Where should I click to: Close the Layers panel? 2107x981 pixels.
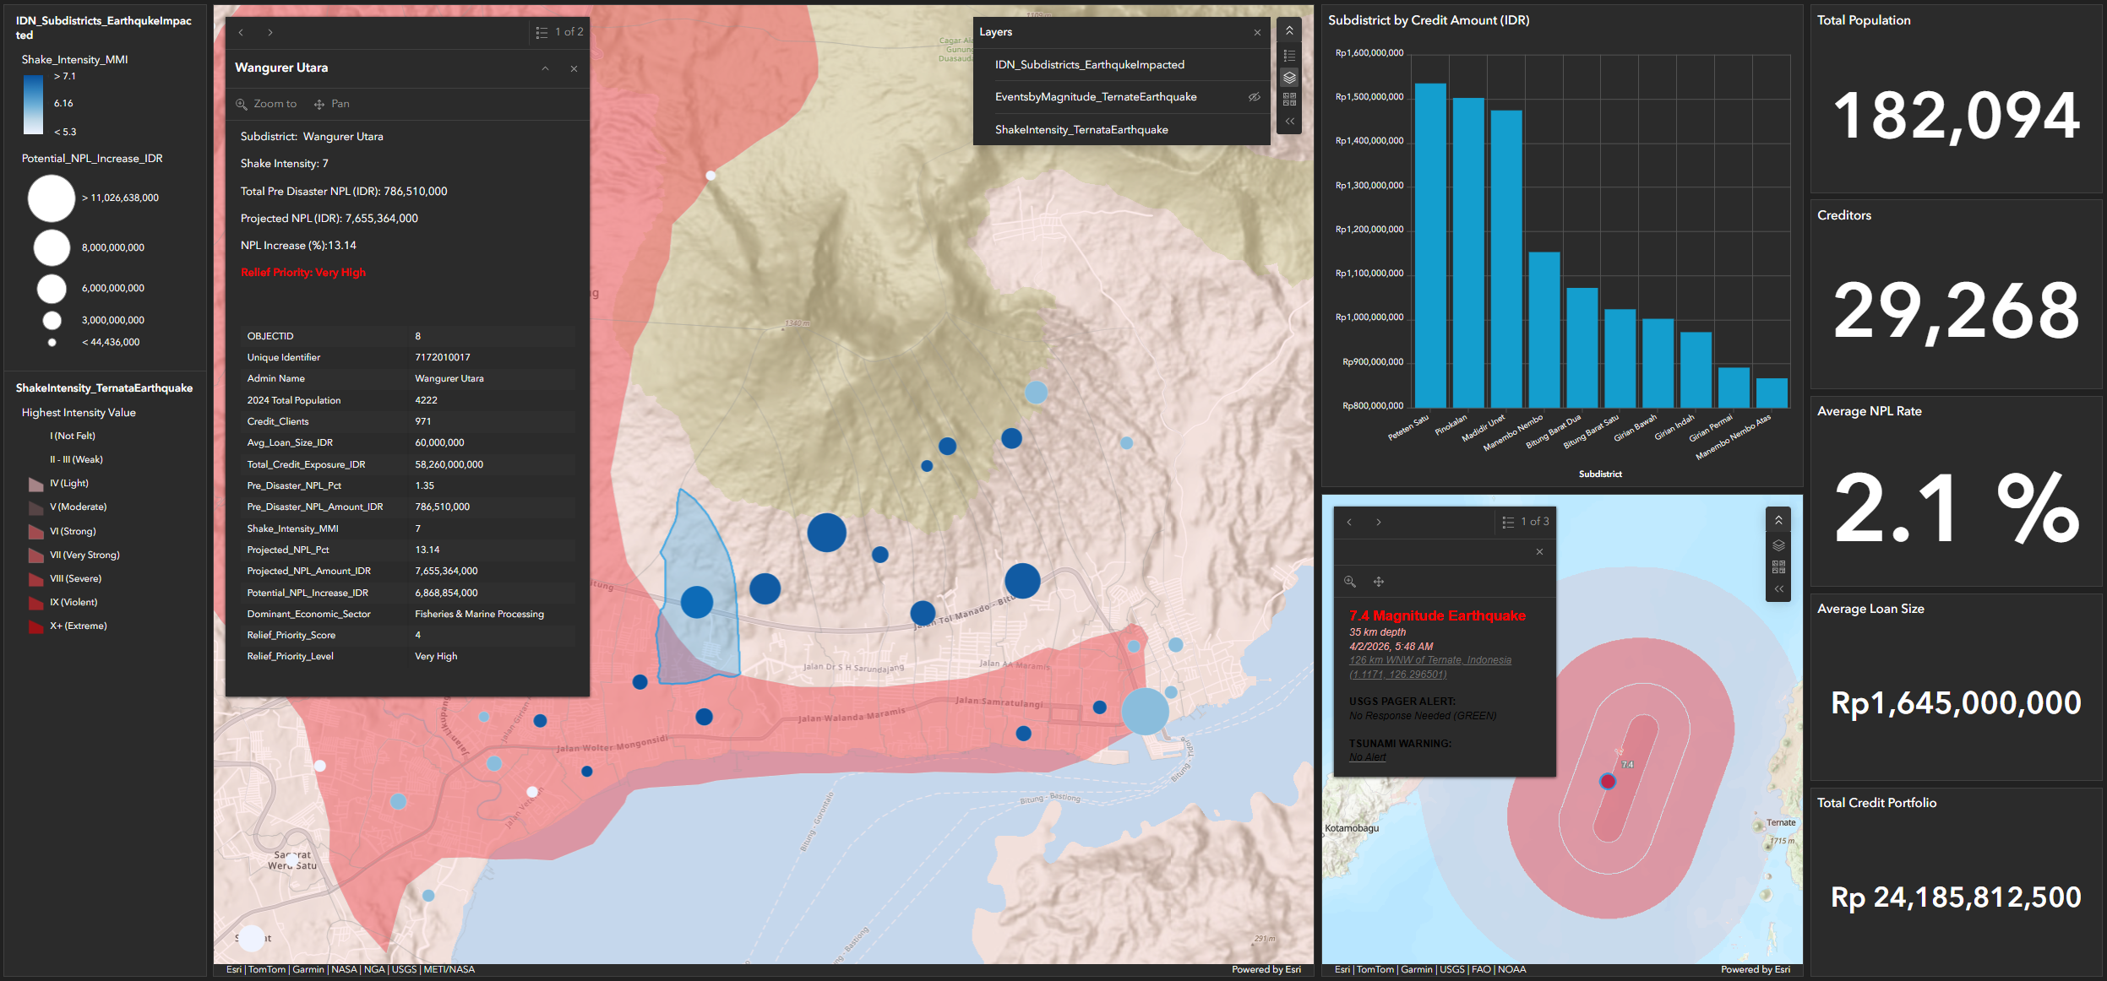pyautogui.click(x=1257, y=32)
